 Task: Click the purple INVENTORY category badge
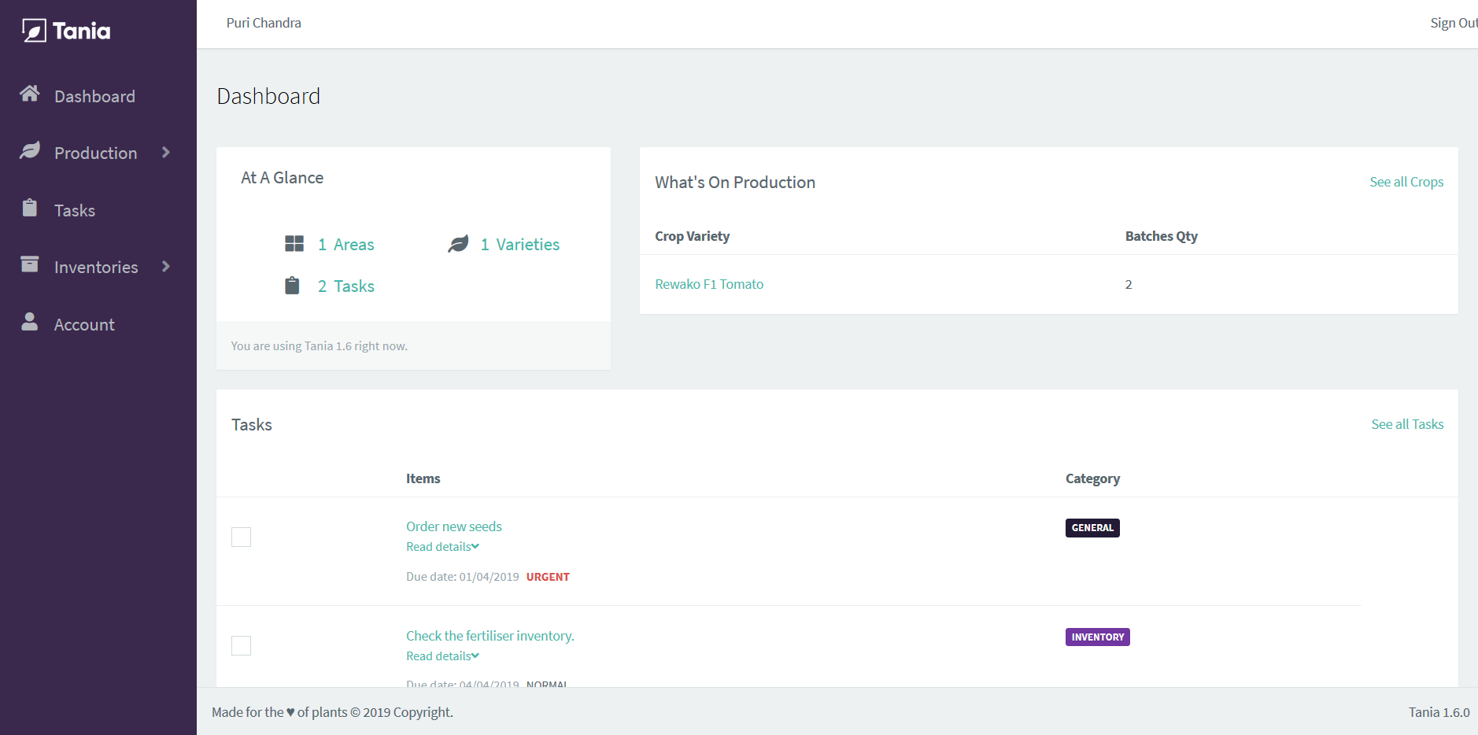pyautogui.click(x=1097, y=637)
